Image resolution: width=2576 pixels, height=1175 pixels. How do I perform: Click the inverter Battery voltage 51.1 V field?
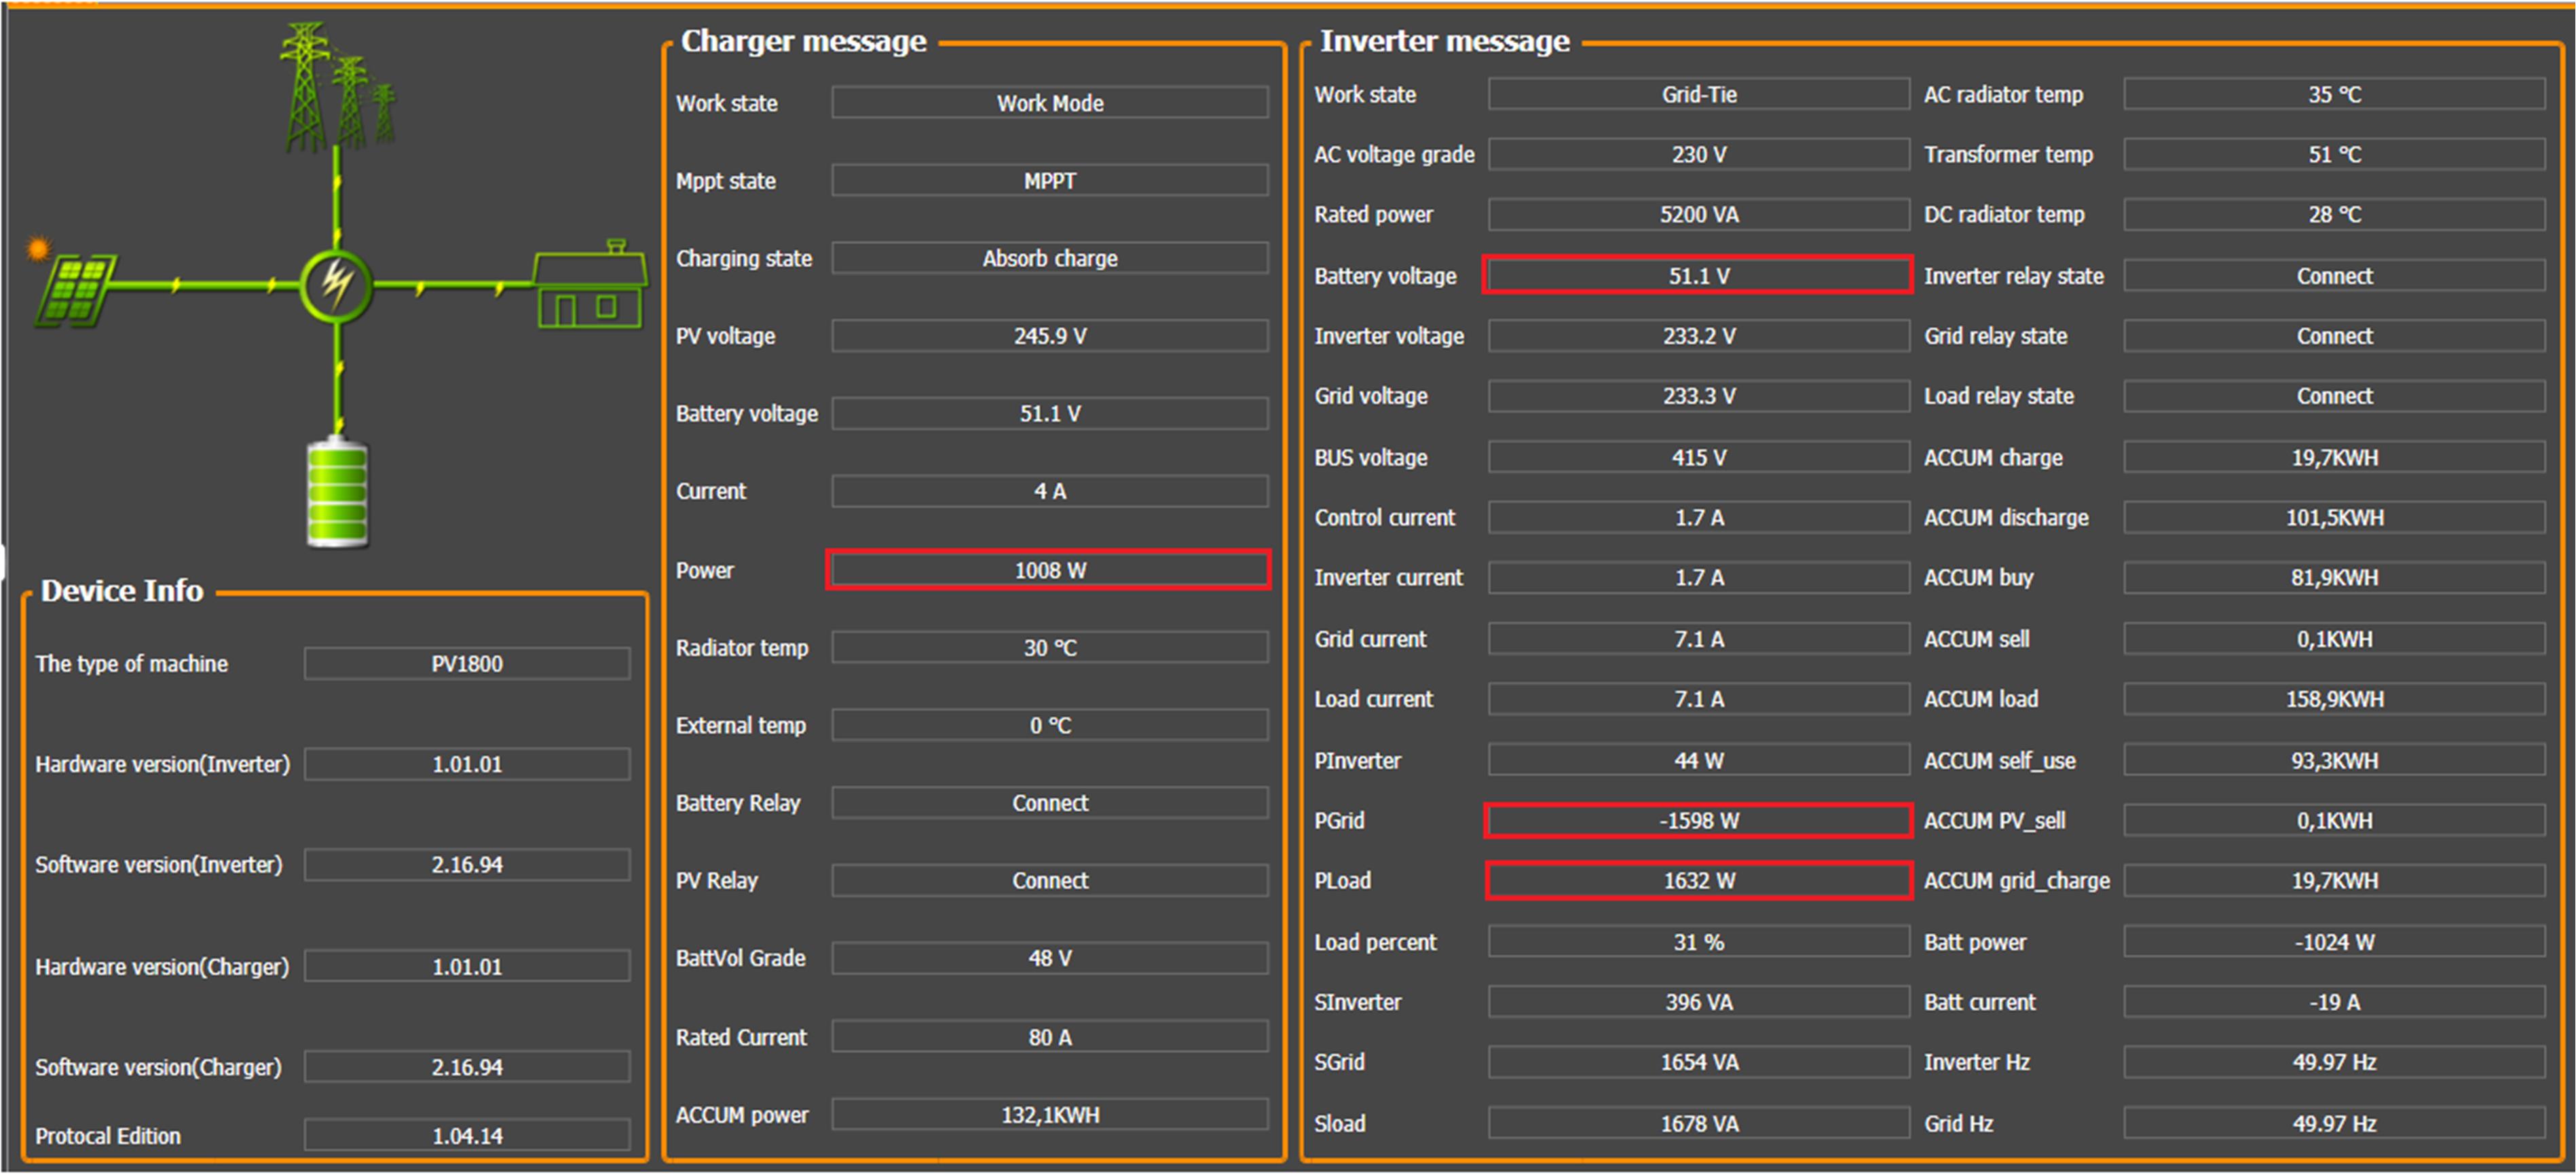(1698, 276)
